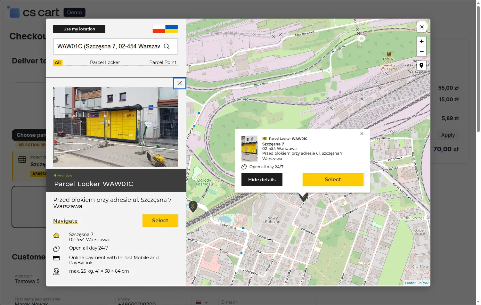Screen dimensions: 481x305
Task: Click the house address icon
Action: pos(56,235)
